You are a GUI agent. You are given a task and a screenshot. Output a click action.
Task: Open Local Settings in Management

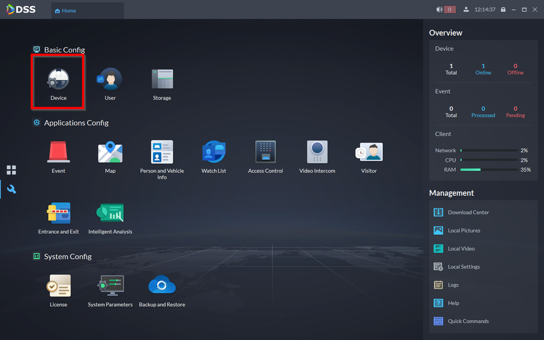[463, 267]
